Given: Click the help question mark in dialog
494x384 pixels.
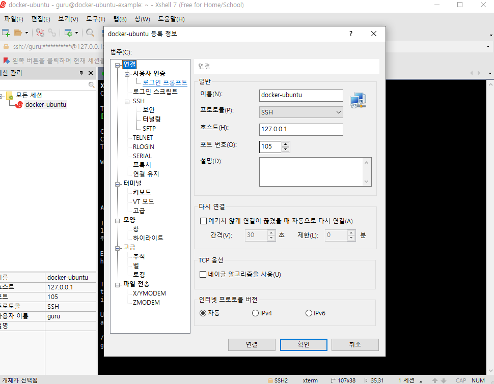Looking at the screenshot, I should click(351, 34).
